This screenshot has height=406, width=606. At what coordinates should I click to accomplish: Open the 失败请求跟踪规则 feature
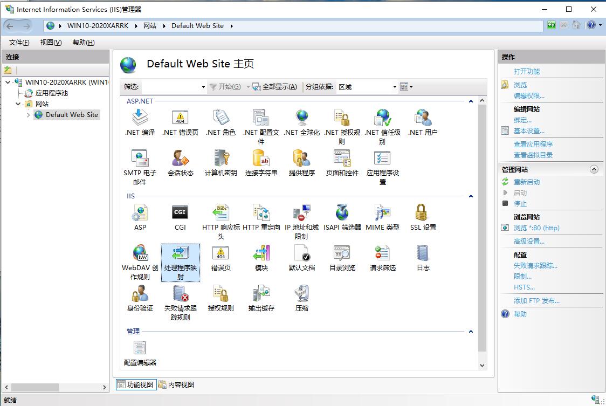[180, 303]
